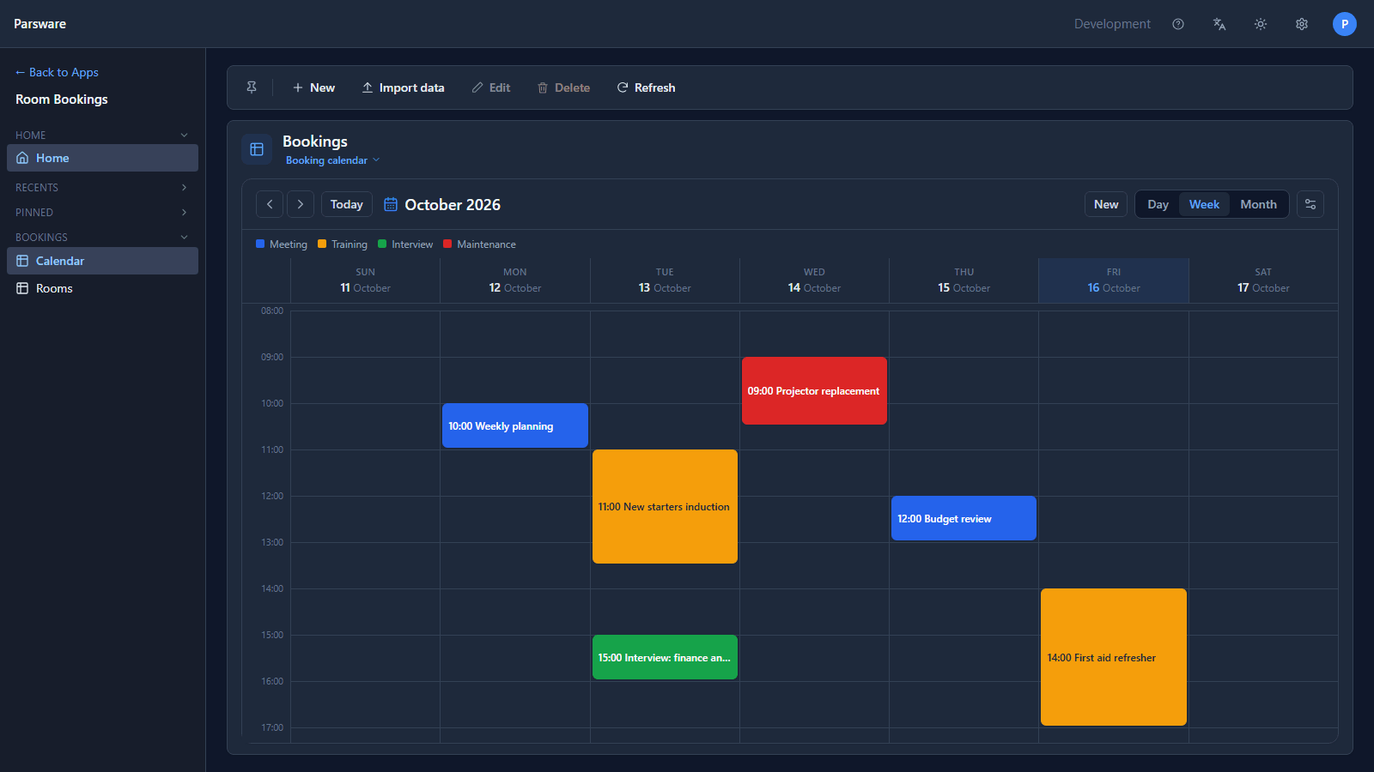Open Home in the sidebar

[102, 158]
